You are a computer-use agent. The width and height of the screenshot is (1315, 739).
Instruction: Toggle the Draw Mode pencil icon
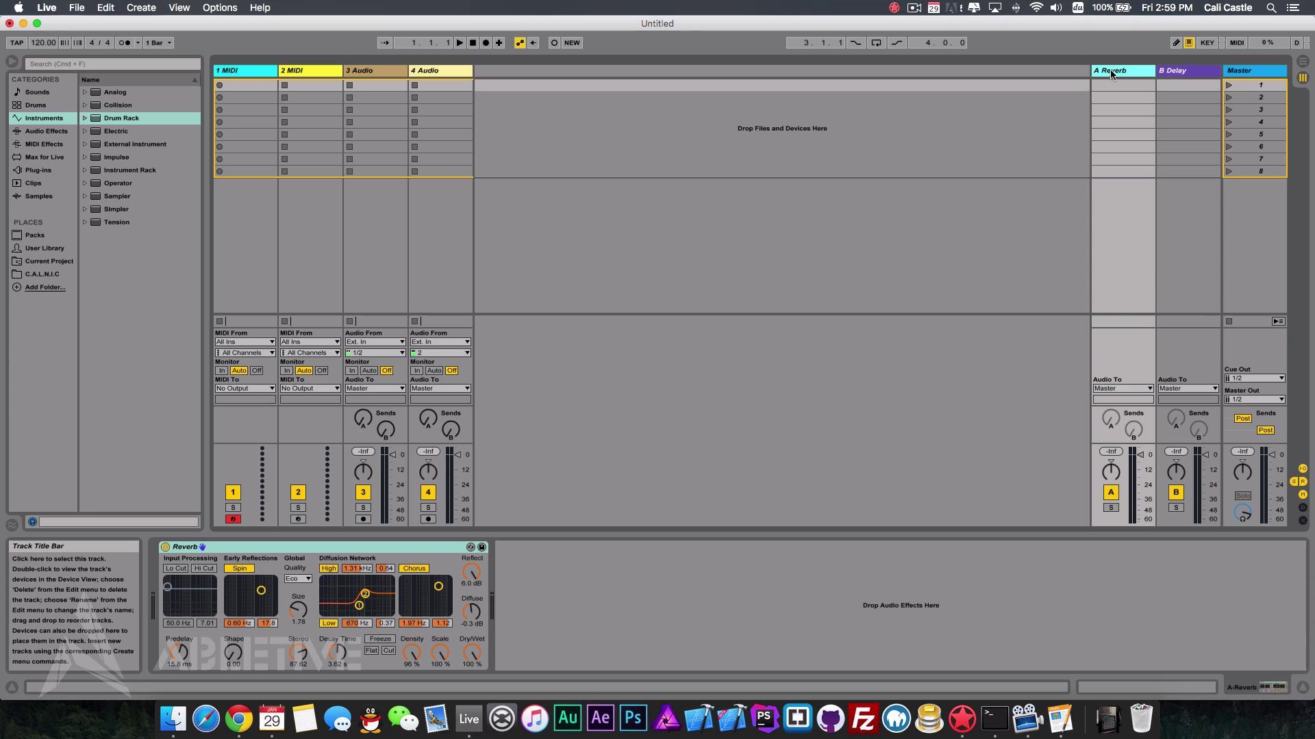coord(1176,42)
